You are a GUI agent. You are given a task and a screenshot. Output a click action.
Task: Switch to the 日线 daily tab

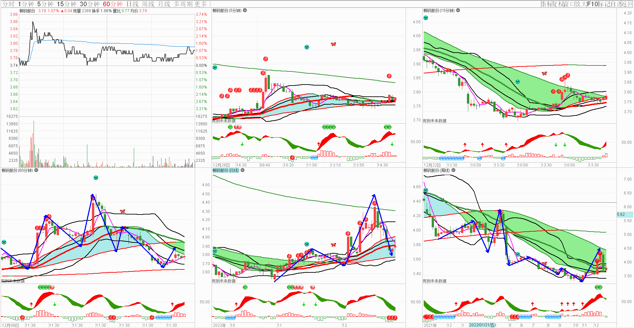(132, 4)
